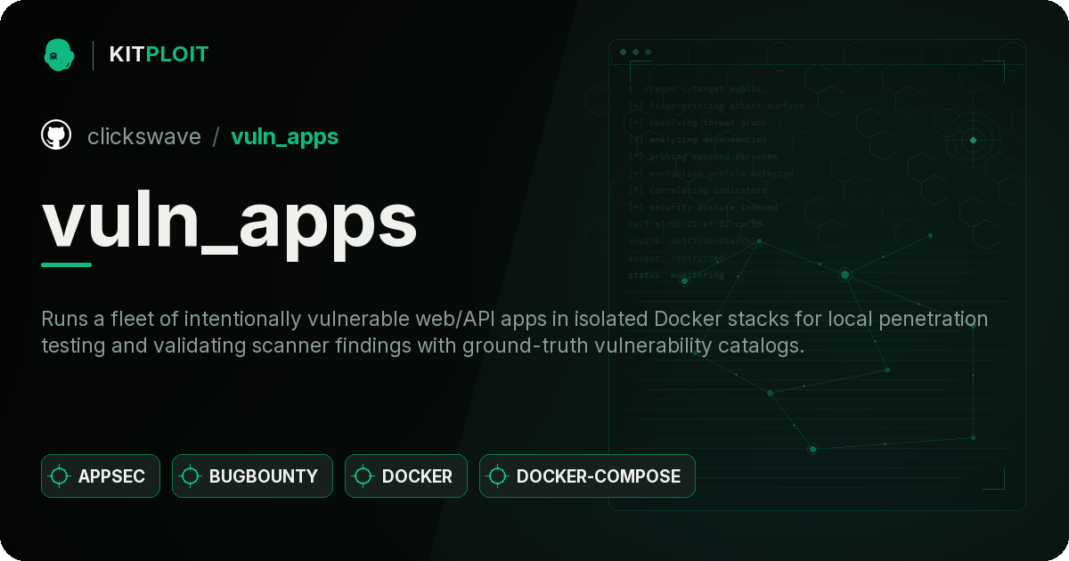1069x561 pixels.
Task: Click the crosshair icon in APPSEC tag
Action: click(x=60, y=476)
